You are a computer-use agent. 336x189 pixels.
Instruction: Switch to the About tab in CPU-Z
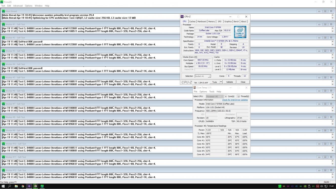244,22
